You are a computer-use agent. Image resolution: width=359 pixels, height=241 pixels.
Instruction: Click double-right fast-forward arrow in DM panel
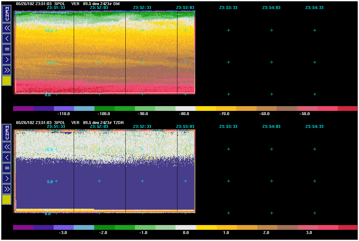pos(7,70)
